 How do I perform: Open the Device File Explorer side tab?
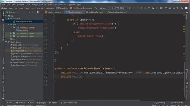[x=187, y=90]
